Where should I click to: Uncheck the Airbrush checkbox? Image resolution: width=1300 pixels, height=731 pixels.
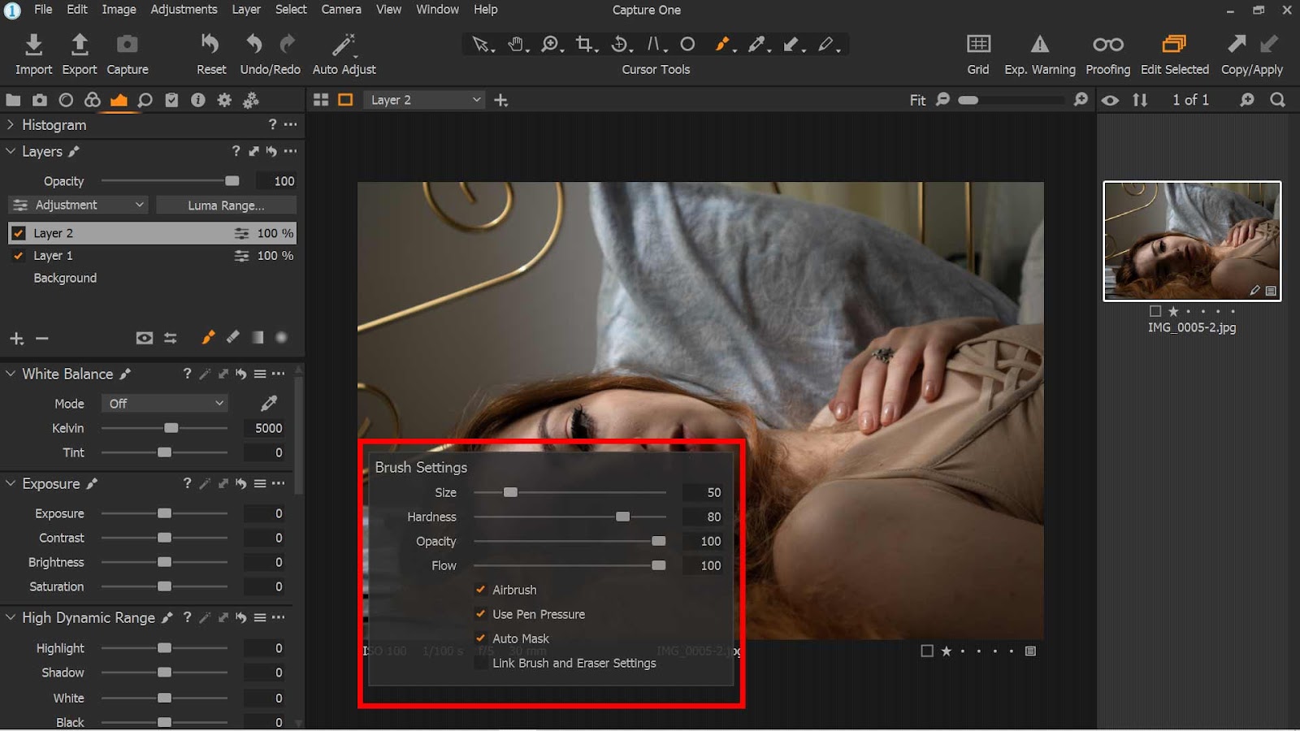pyautogui.click(x=481, y=590)
